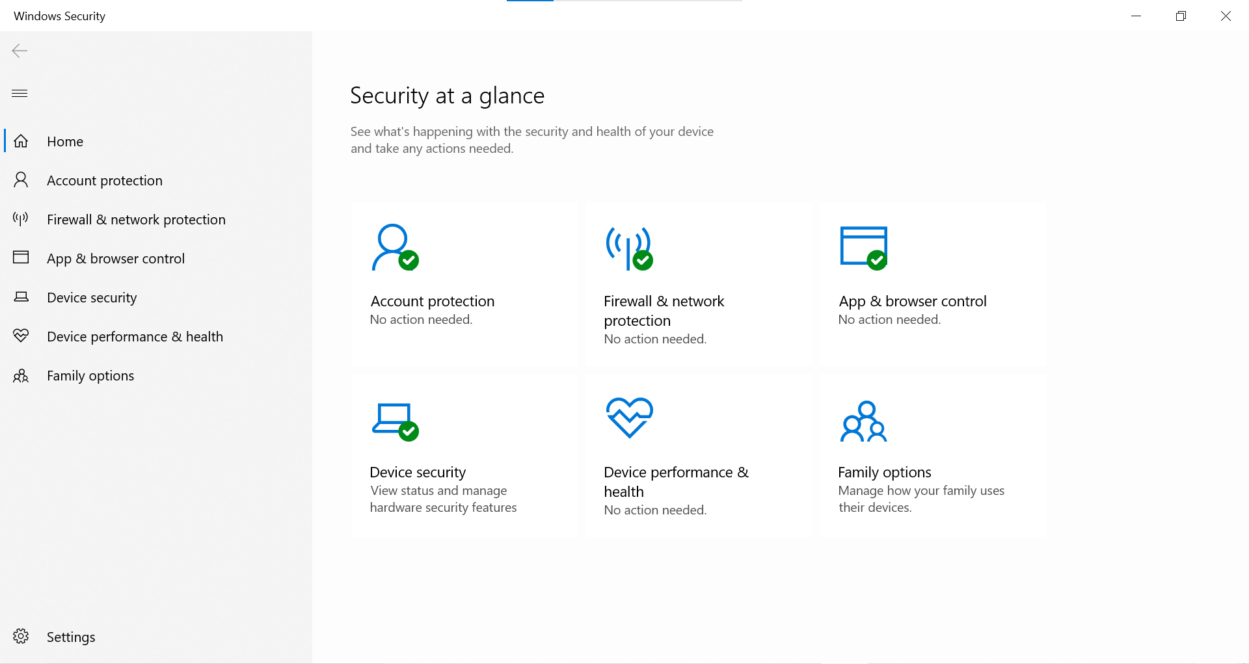Viewport: 1249px width, 664px height.
Task: Click the Device security laptop icon in sidebar
Action: [21, 297]
